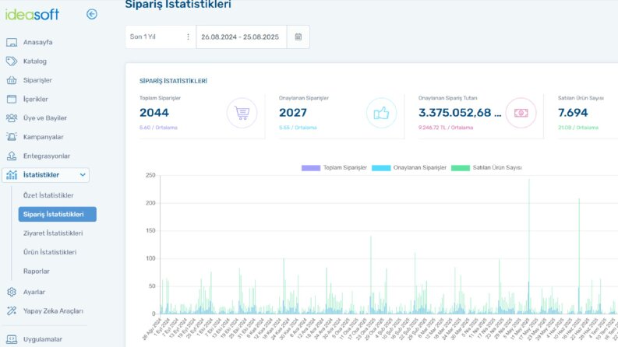618x347 pixels.
Task: Click the SİPARİŞ İSTATİSTİKLERİ panel heading
Action: (173, 81)
